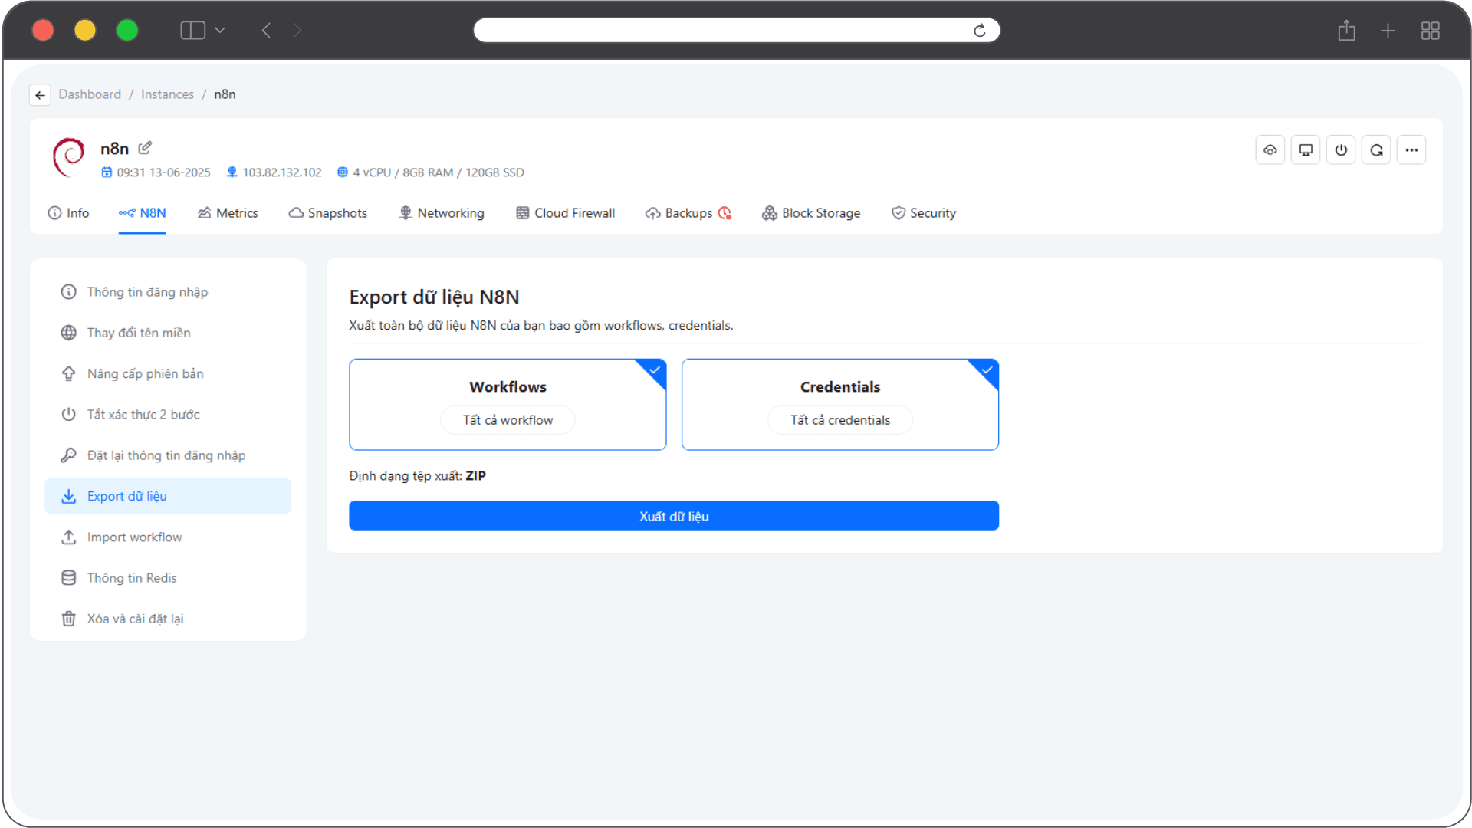Click the IP address icon next to 103.82.132.102
The width and height of the screenshot is (1472, 828).
pos(232,172)
